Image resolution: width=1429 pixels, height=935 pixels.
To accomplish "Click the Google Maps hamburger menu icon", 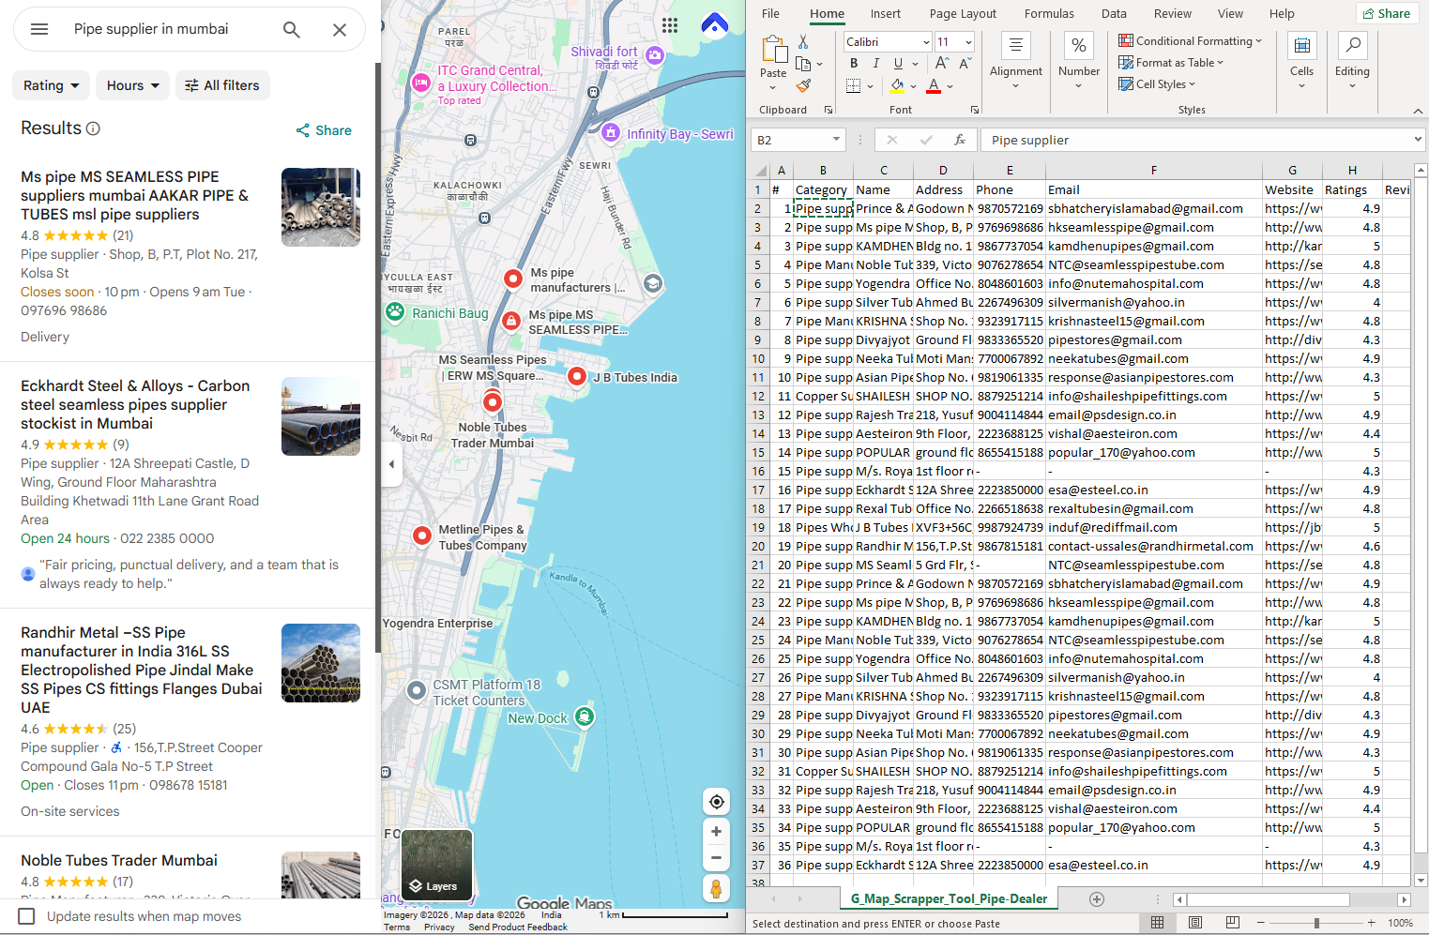I will (39, 29).
